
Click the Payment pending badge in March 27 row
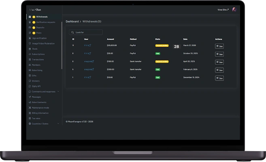162,46
